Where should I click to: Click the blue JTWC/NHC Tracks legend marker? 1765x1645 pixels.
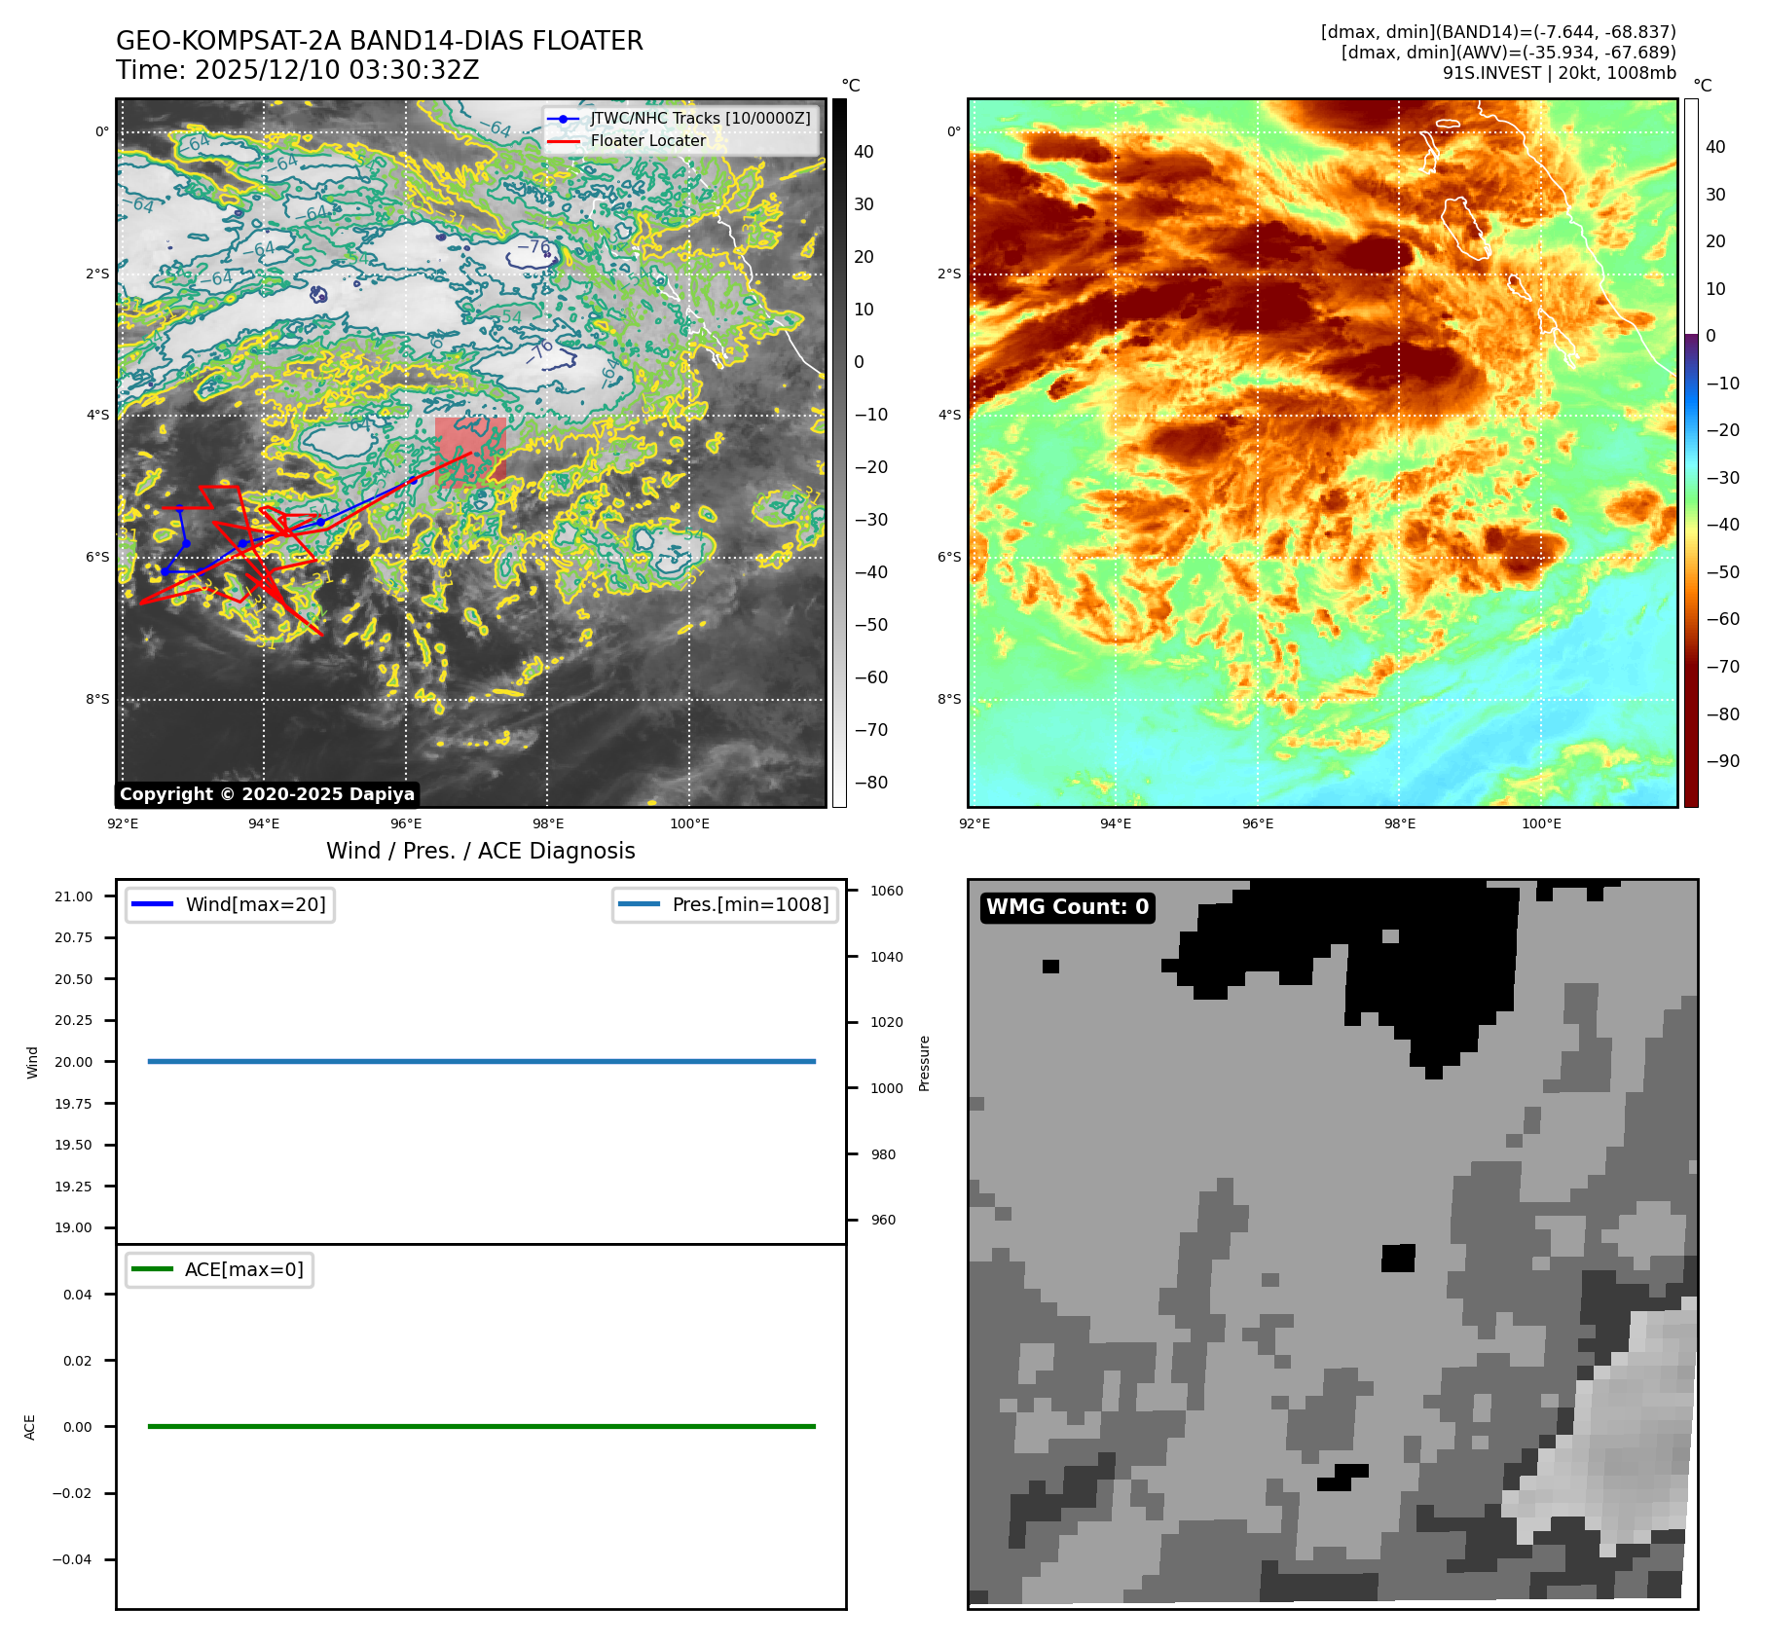point(563,119)
